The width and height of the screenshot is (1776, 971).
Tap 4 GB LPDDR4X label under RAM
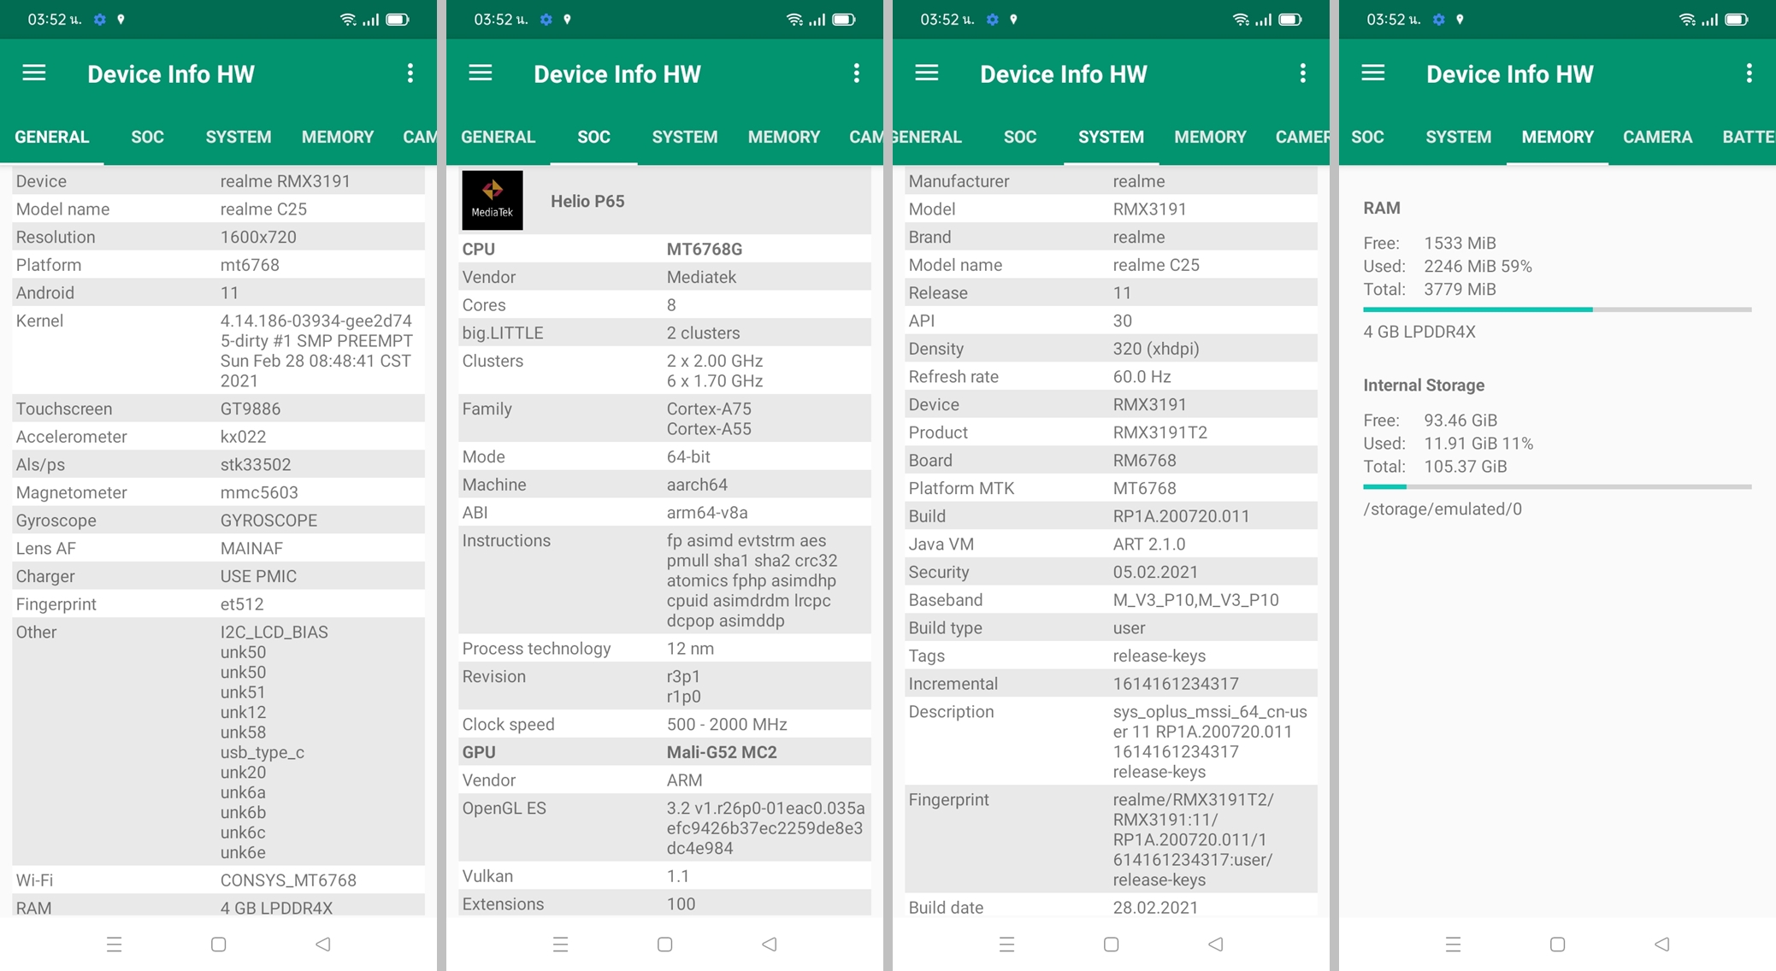(x=1419, y=332)
